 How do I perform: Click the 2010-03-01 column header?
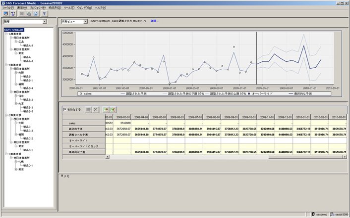pos(338,117)
